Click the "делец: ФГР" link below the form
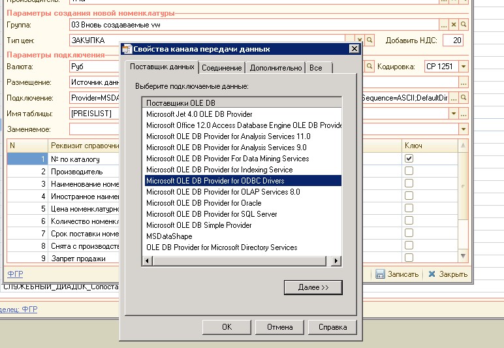This screenshot has height=348, width=504. [18, 309]
